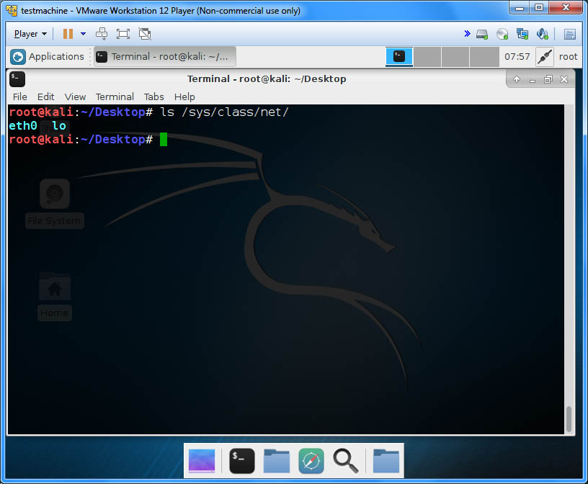Open the Player menu in VMware
Viewport: 588px width, 484px height.
coord(30,34)
